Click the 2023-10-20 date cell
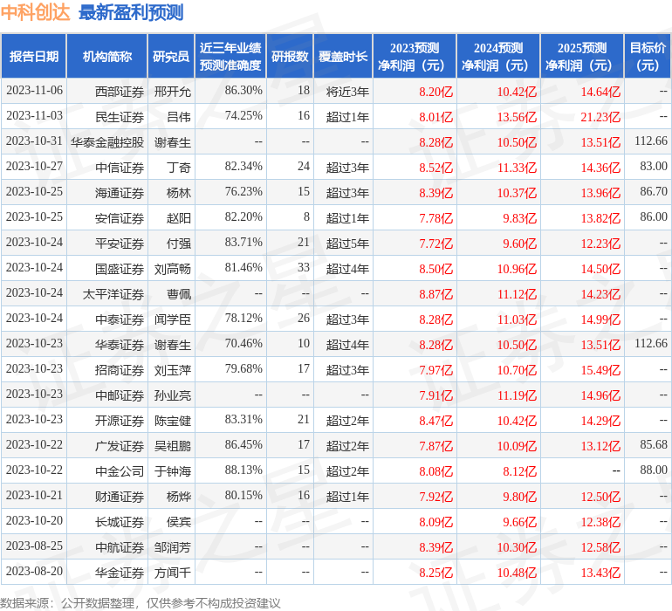 click(x=34, y=520)
